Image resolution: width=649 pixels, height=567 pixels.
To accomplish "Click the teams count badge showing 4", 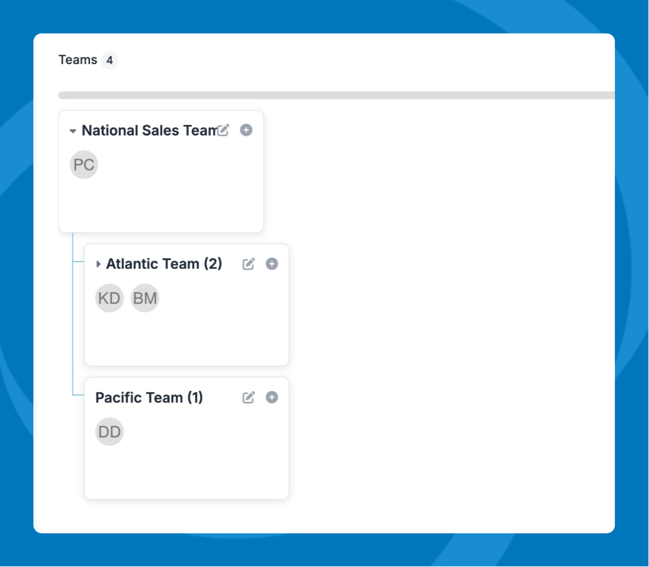I will pyautogui.click(x=110, y=60).
